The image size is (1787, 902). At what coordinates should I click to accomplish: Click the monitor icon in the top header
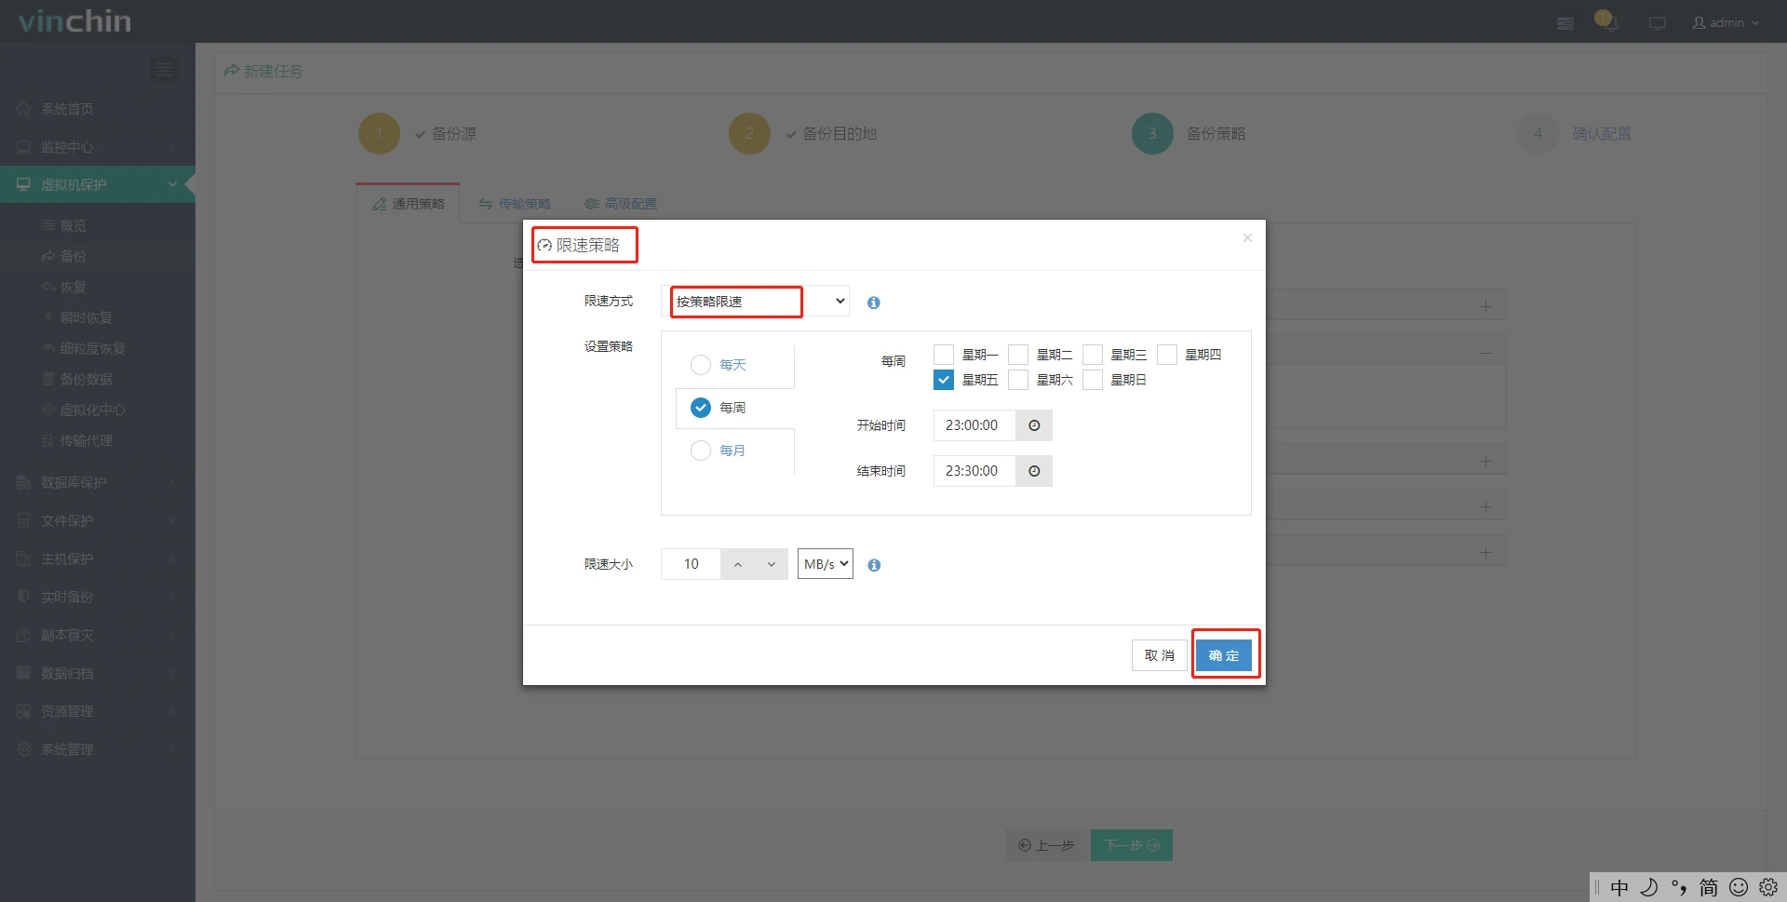(x=1658, y=23)
